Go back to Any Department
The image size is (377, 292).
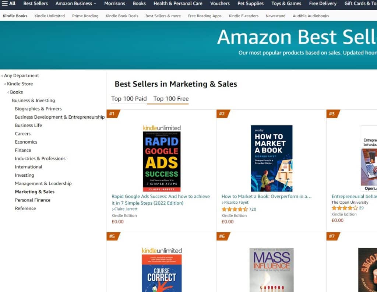tap(21, 75)
